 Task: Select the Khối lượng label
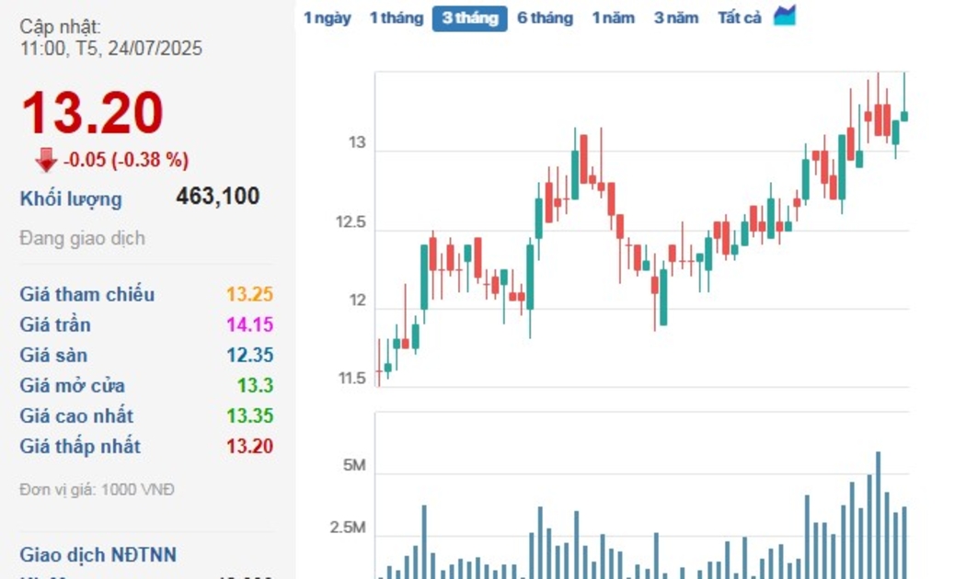[x=71, y=199]
